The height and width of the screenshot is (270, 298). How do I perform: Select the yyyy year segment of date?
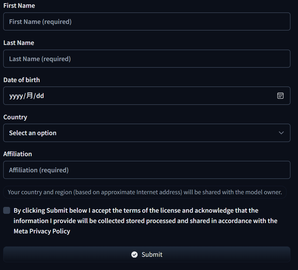click(16, 96)
